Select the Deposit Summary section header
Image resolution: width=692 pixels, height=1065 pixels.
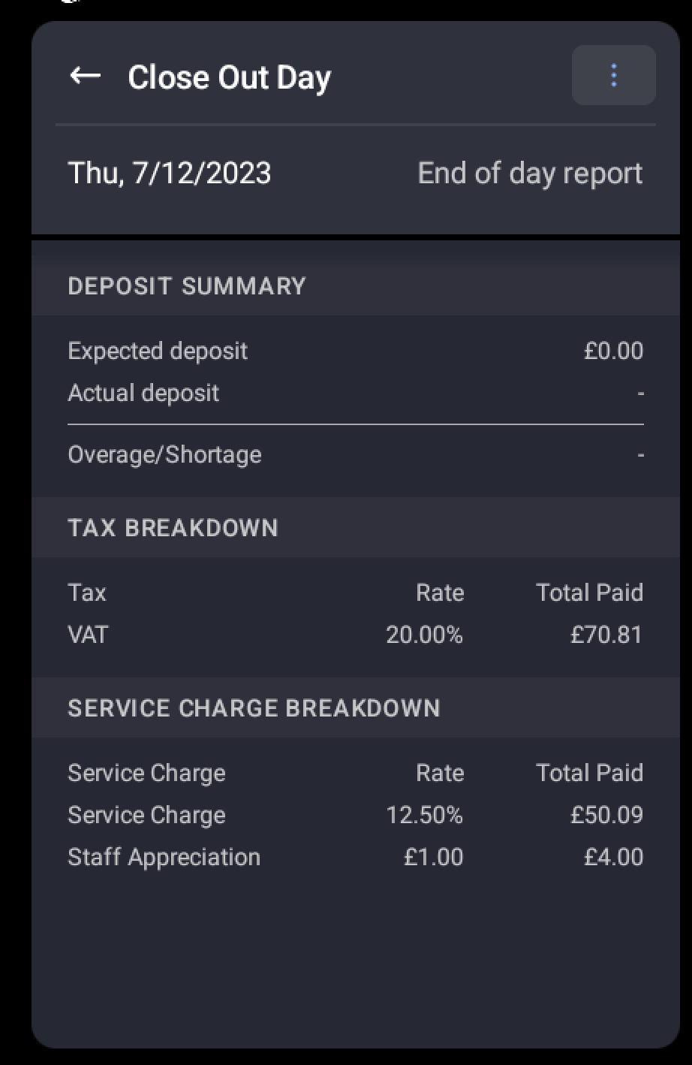tap(187, 286)
